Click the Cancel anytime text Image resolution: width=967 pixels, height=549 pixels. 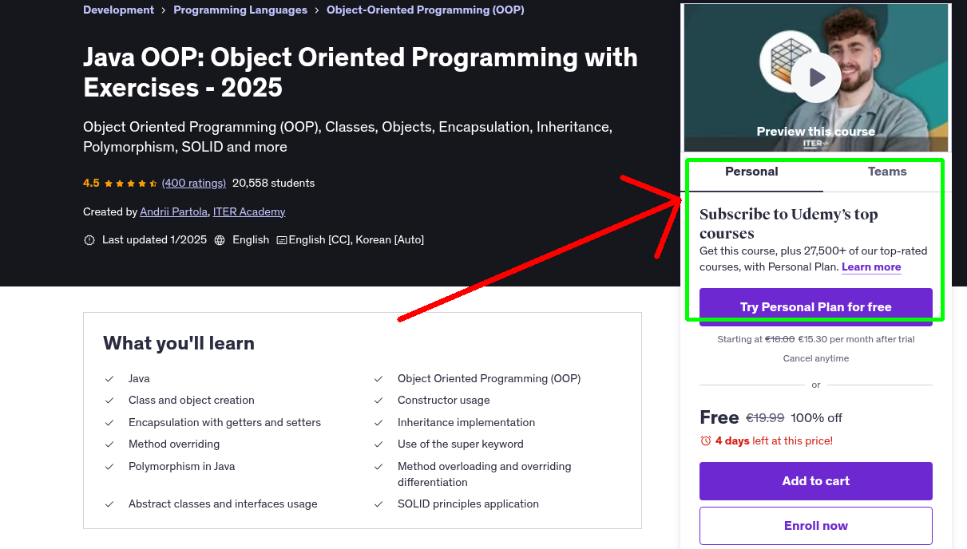(816, 359)
